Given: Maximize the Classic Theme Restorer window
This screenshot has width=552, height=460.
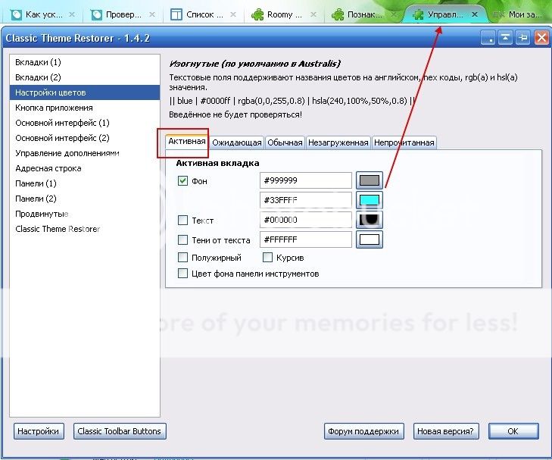Looking at the screenshot, I should coord(523,38).
